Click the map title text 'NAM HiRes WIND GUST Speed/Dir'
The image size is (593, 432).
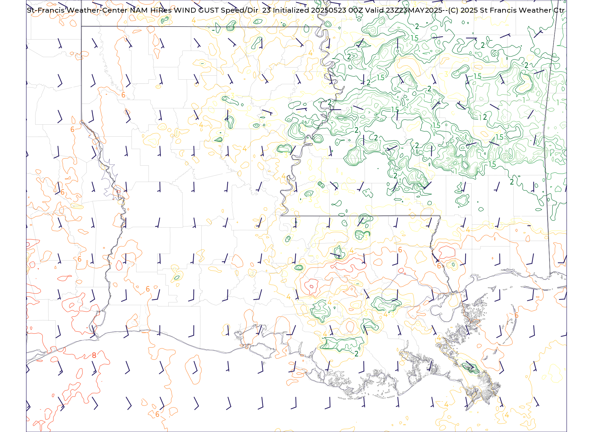click(x=194, y=10)
